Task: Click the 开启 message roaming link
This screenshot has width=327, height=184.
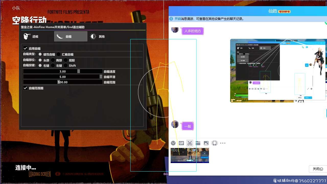Action: click(178, 19)
